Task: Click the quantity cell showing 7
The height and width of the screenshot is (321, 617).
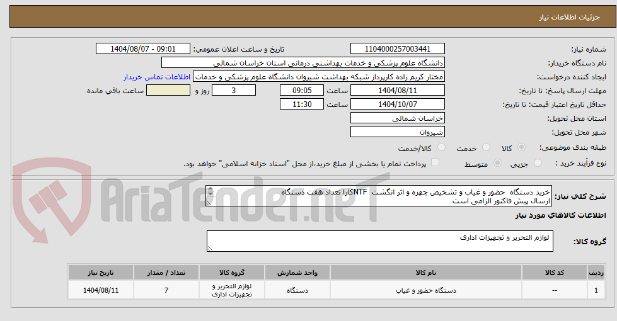Action: (166, 290)
